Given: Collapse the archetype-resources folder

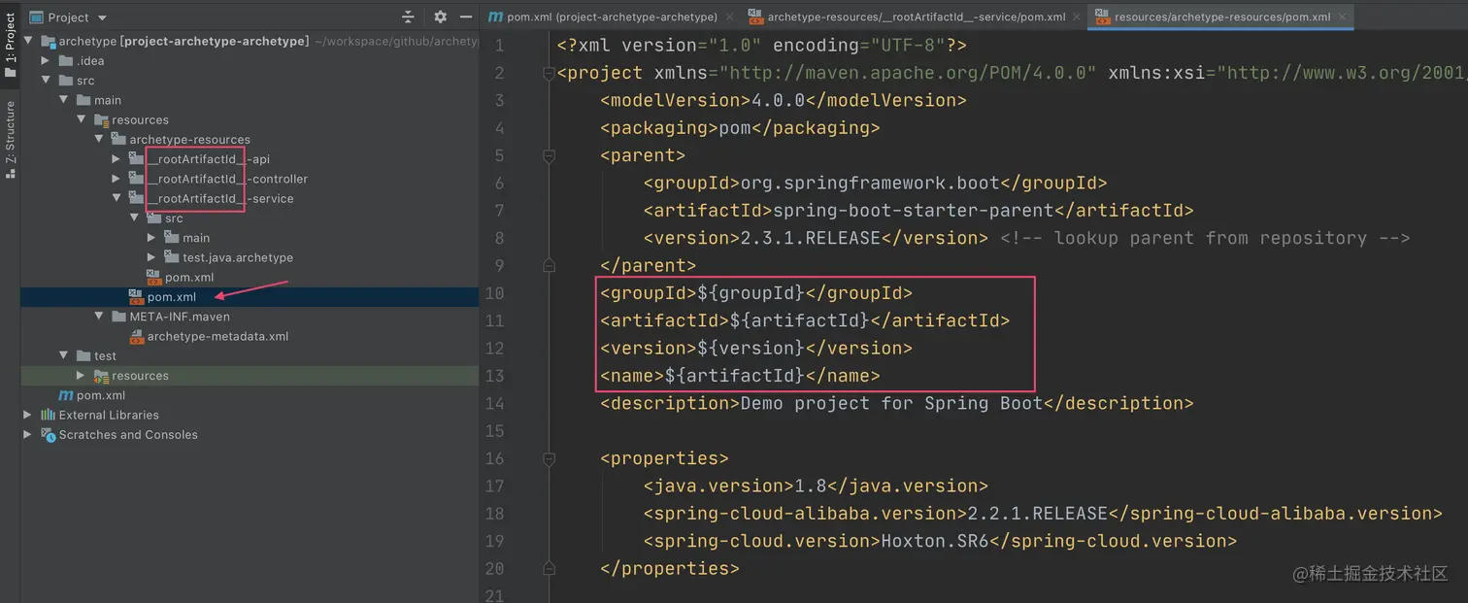Looking at the screenshot, I should pos(99,139).
